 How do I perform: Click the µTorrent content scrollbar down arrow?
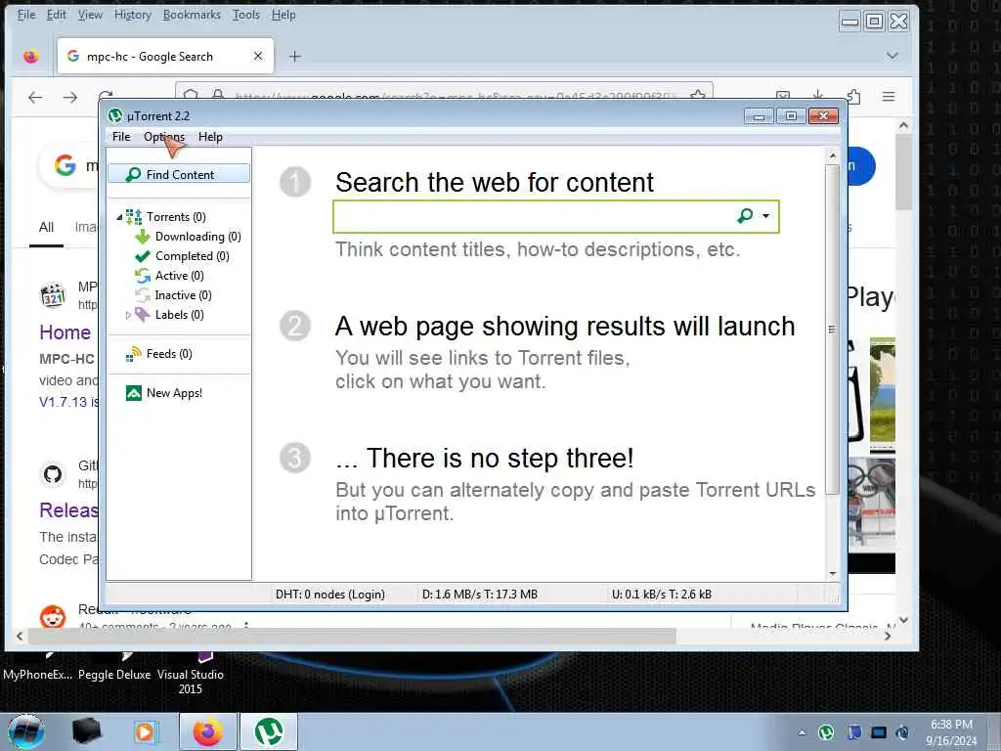click(832, 573)
